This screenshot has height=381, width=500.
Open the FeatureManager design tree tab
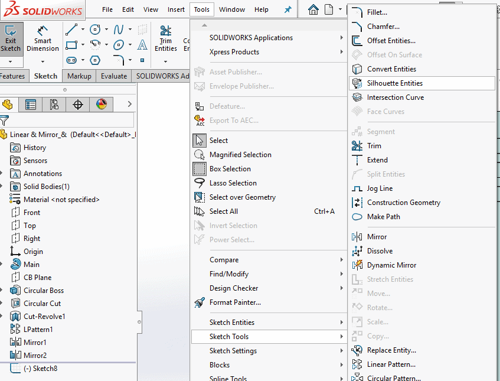(8, 105)
